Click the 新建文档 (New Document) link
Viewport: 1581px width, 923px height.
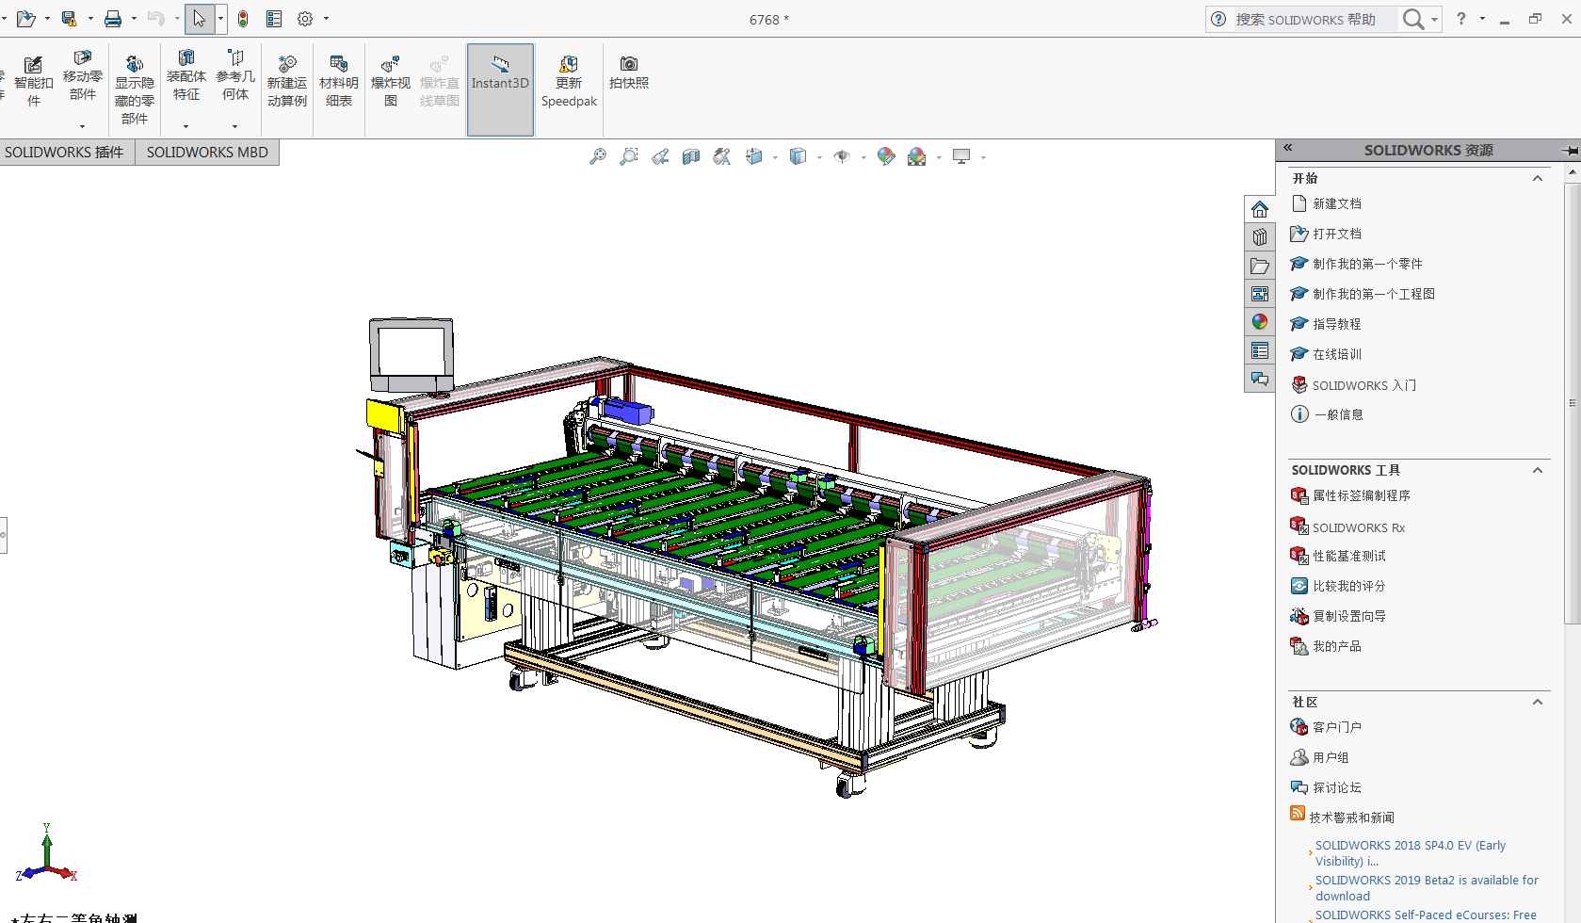coord(1336,203)
